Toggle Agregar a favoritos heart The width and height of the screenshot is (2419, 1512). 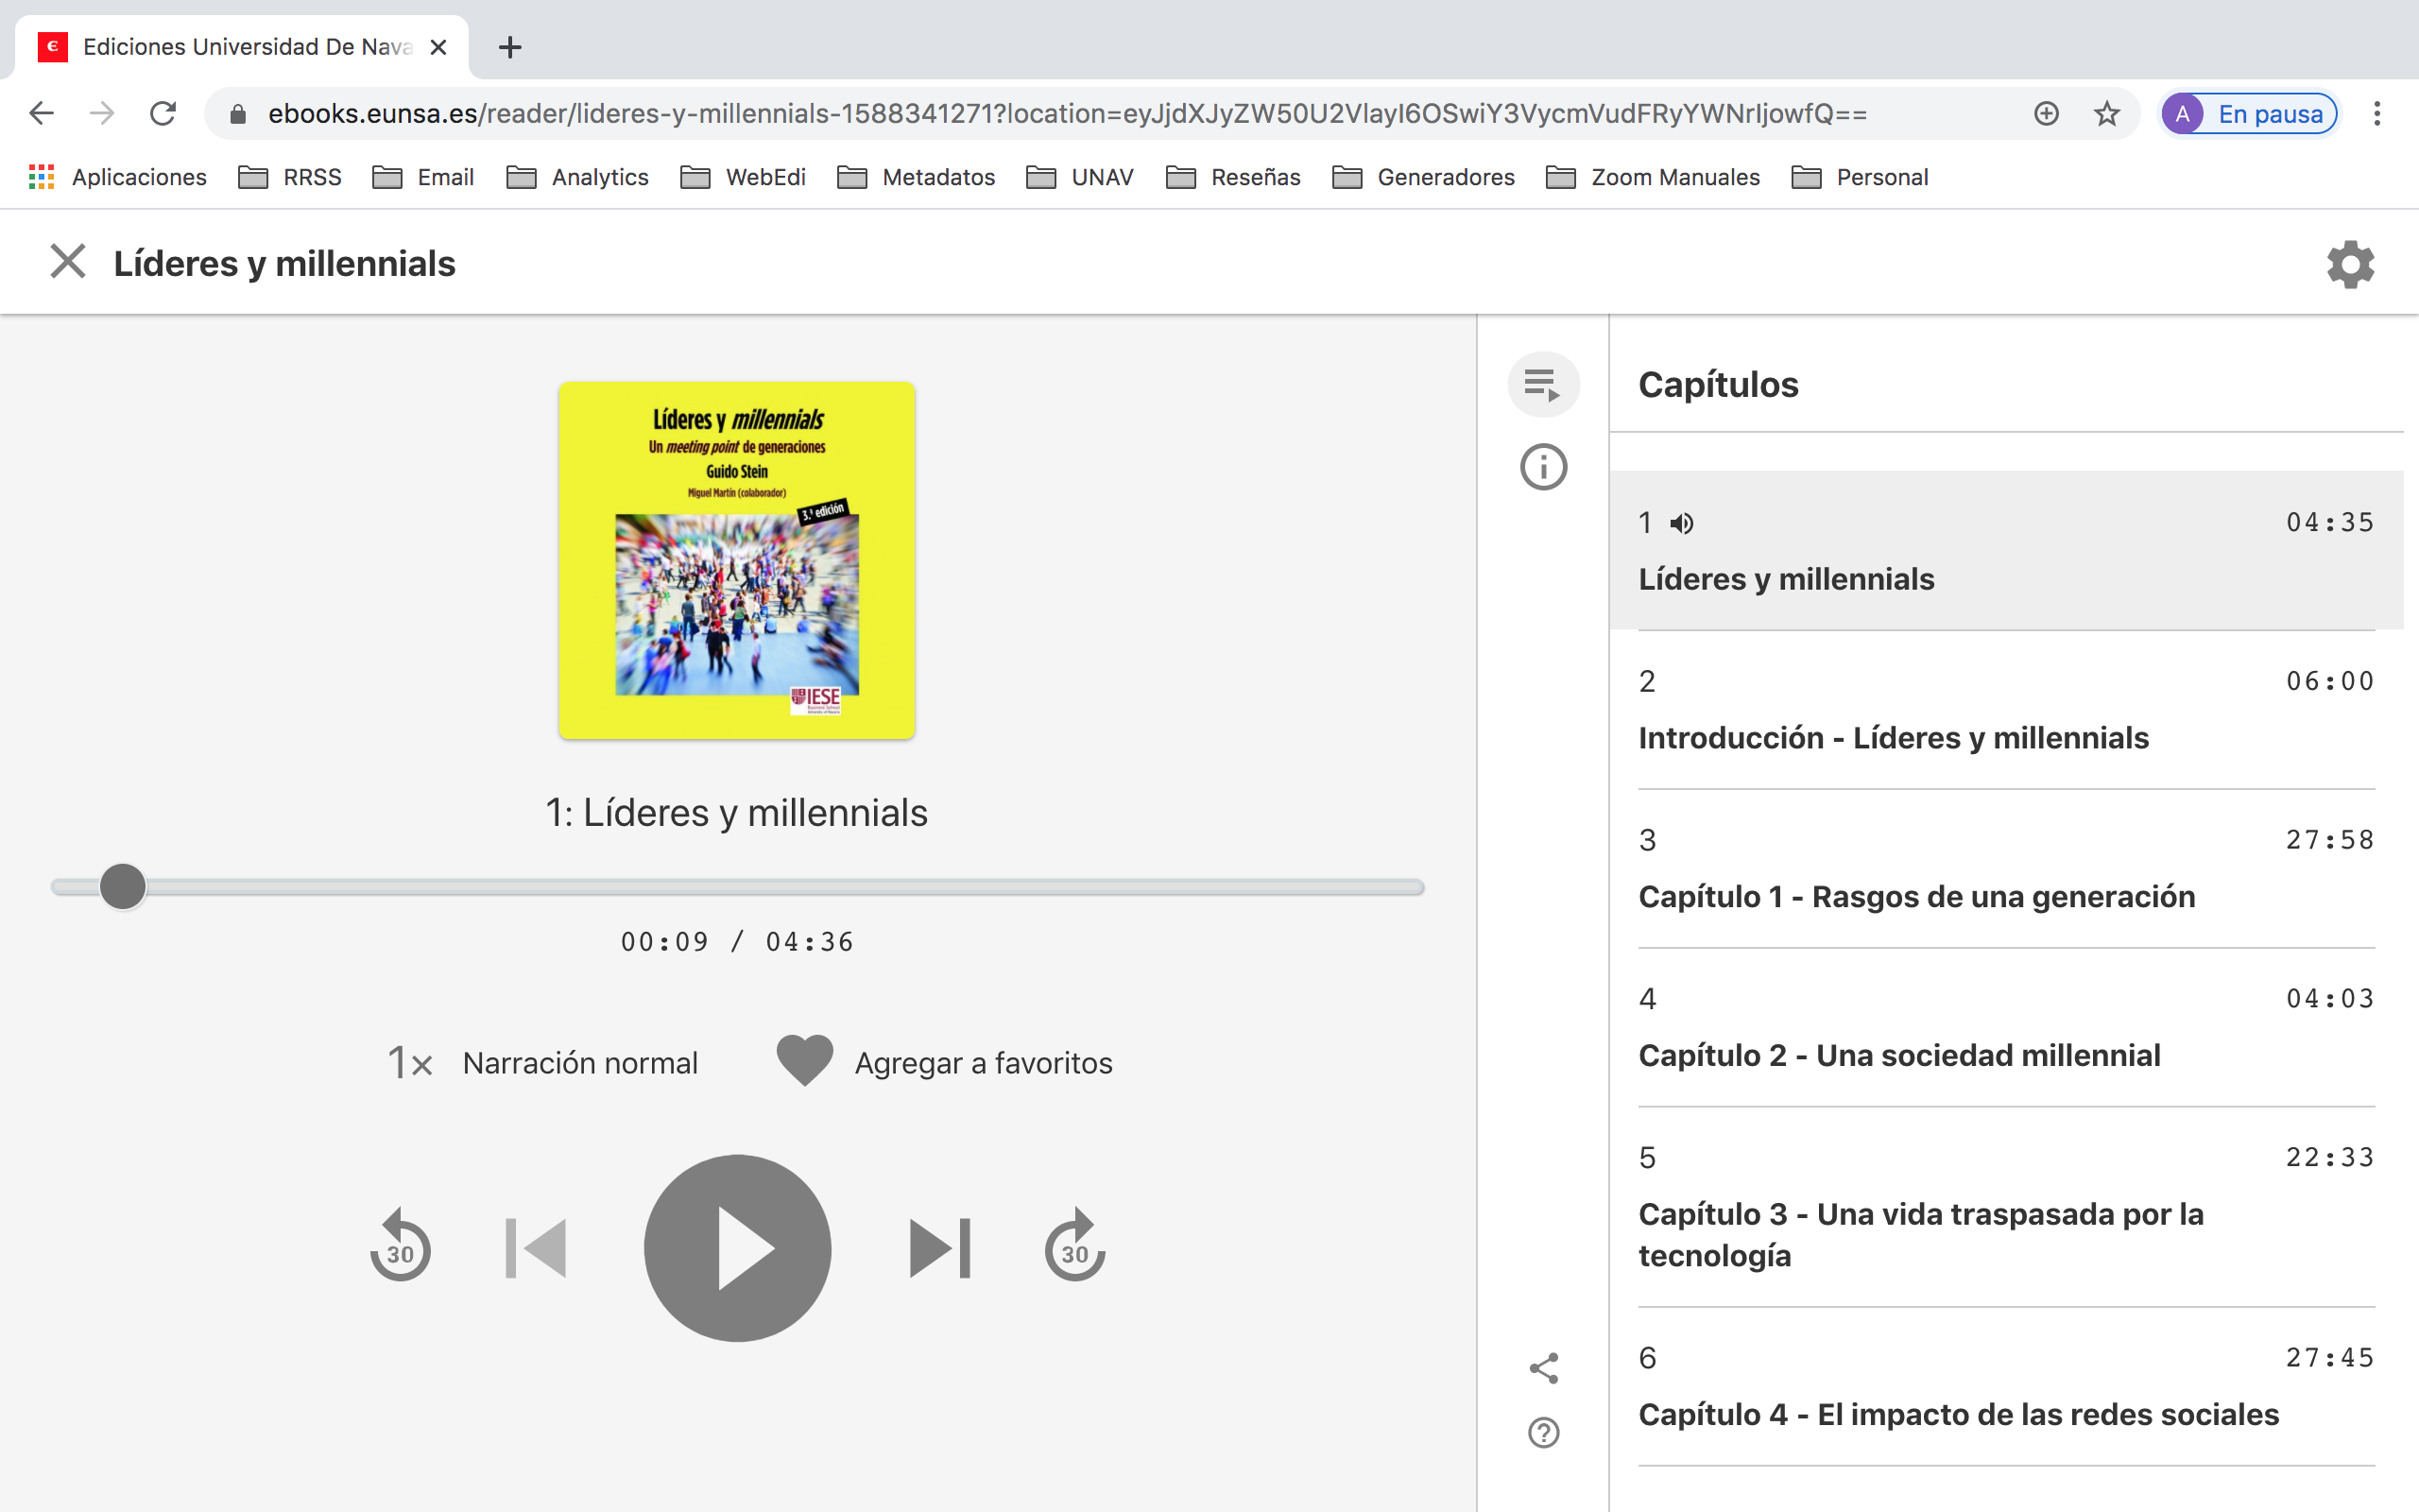tap(805, 1061)
